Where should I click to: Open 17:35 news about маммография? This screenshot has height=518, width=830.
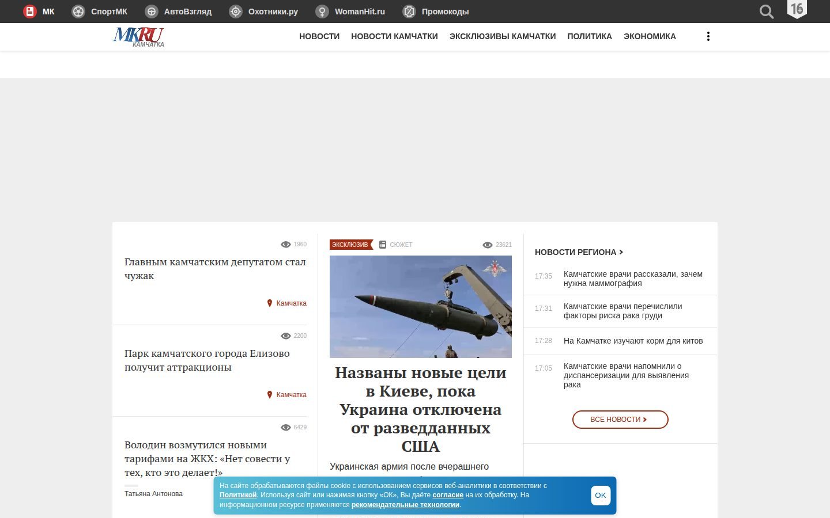click(633, 279)
